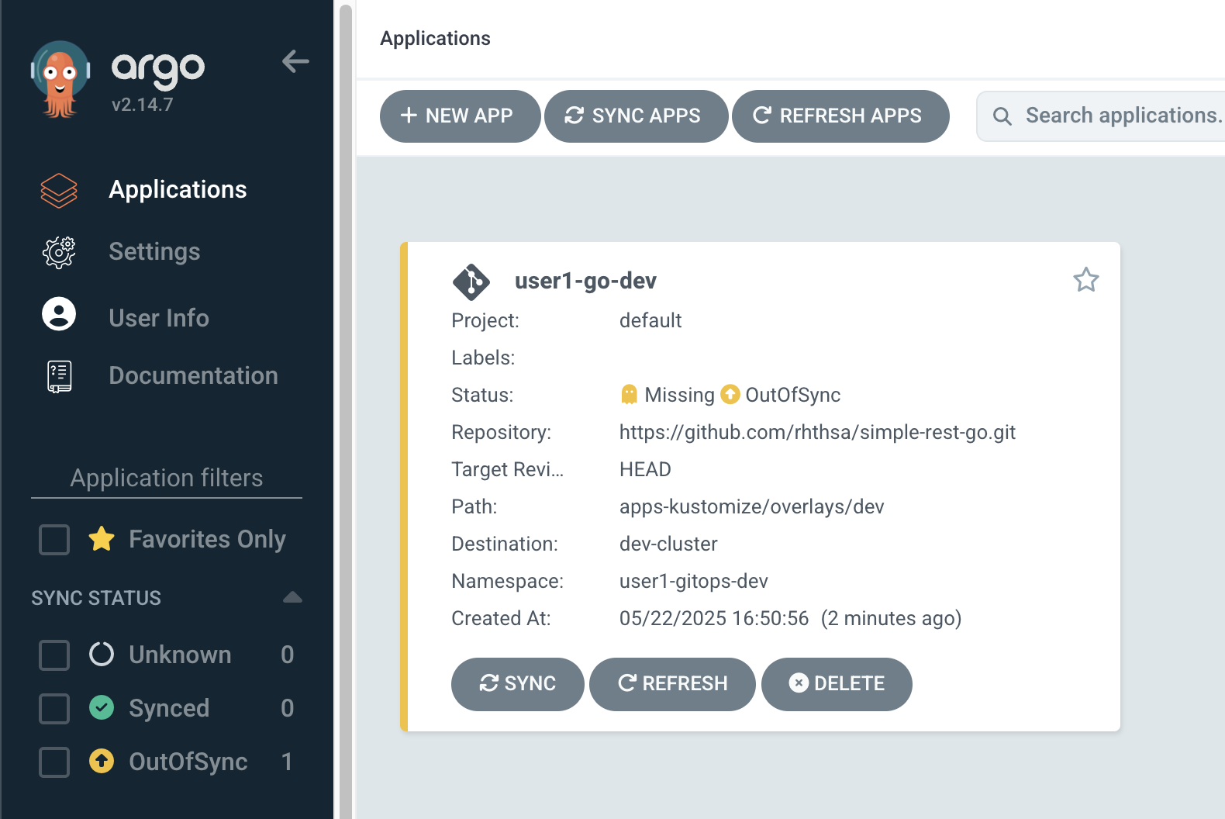Open Applications via stacked layers icon
The width and height of the screenshot is (1225, 819).
pos(59,190)
